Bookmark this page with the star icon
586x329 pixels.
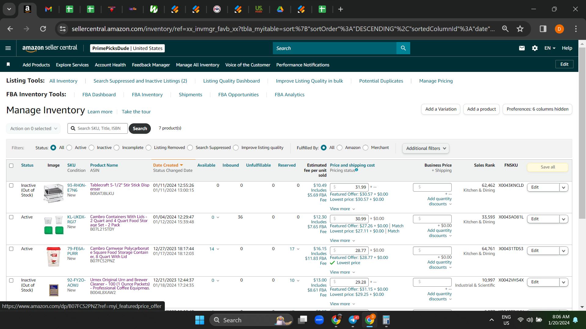pyautogui.click(x=520, y=29)
